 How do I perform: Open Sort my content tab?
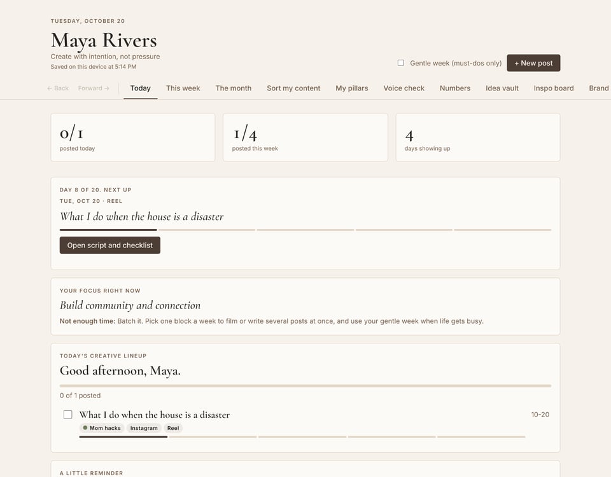pyautogui.click(x=293, y=88)
